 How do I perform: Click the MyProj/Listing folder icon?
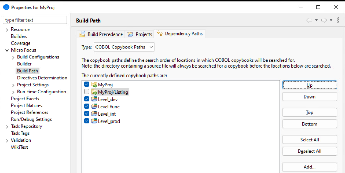(94, 92)
